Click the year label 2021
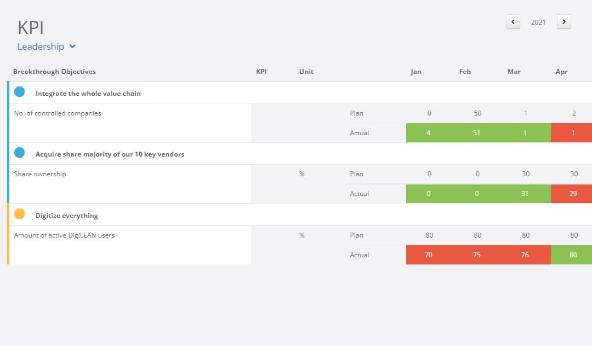The height and width of the screenshot is (346, 592). 538,22
